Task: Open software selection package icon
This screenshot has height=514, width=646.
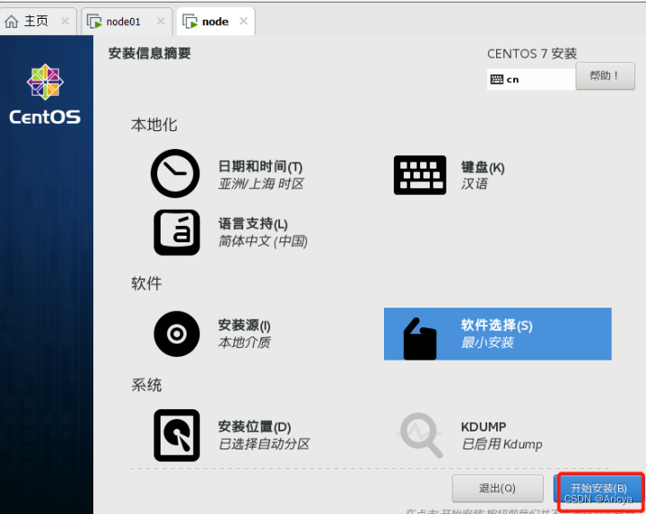Action: click(420, 338)
